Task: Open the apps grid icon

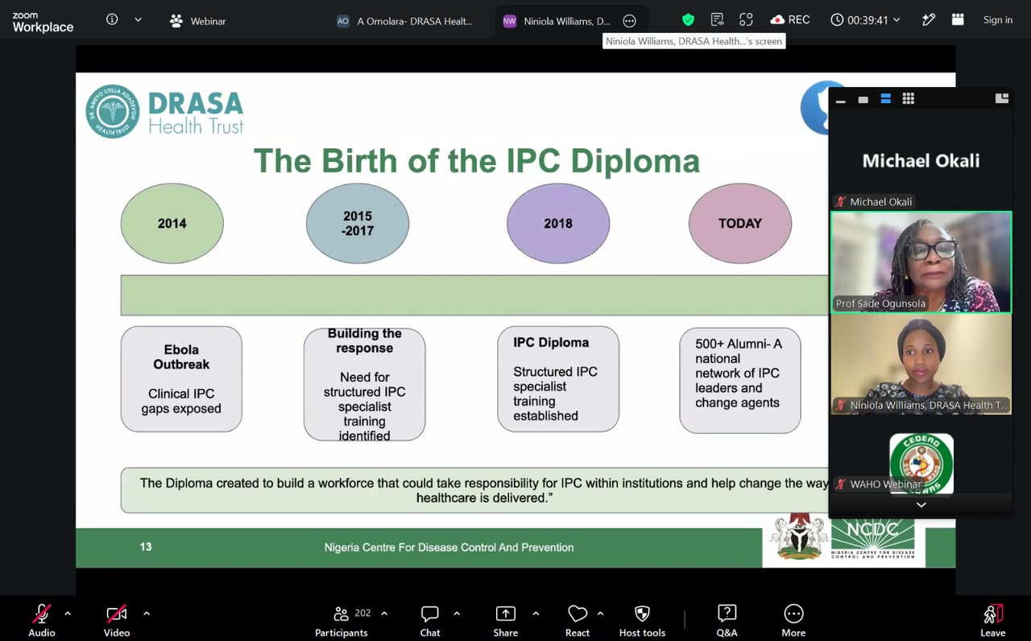Action: click(x=958, y=20)
